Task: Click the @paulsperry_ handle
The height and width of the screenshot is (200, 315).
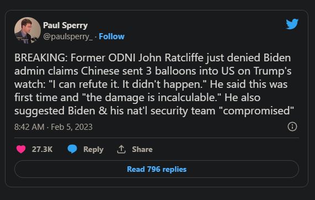Action: coord(68,36)
